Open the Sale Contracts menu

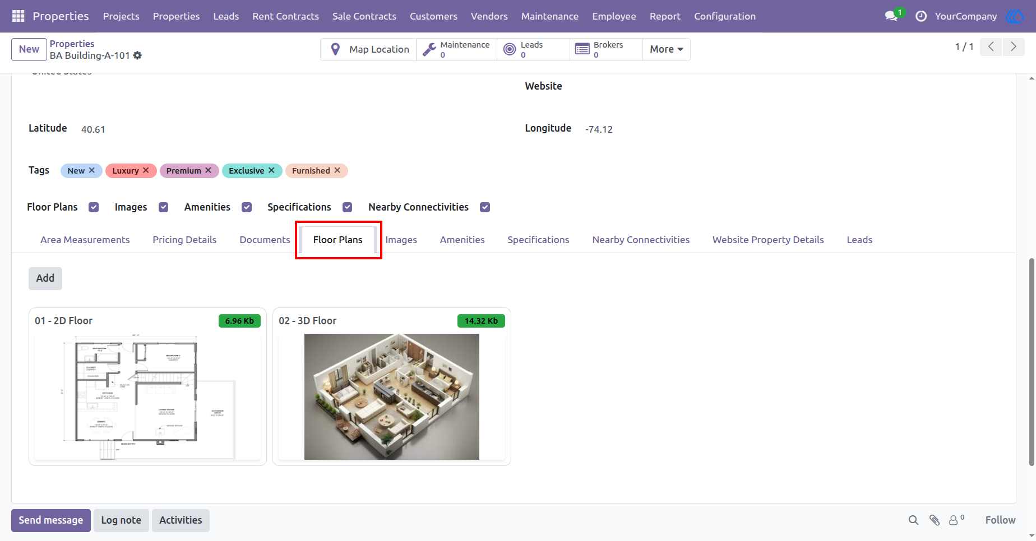coord(364,16)
